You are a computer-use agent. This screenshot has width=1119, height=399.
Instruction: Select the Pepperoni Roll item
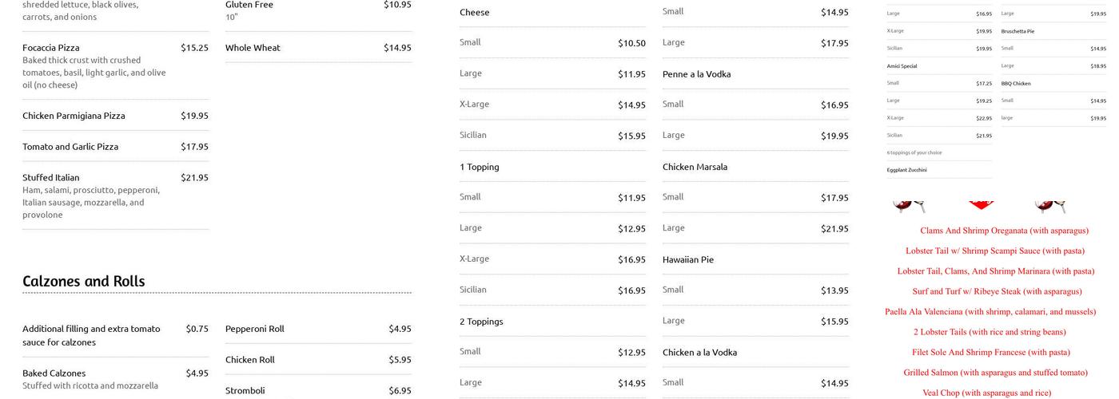pyautogui.click(x=255, y=329)
